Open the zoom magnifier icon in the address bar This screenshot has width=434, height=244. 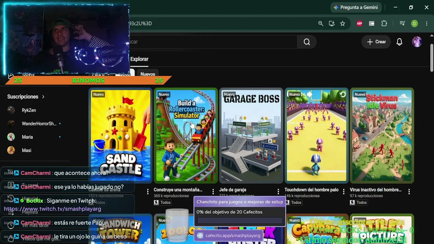321,23
